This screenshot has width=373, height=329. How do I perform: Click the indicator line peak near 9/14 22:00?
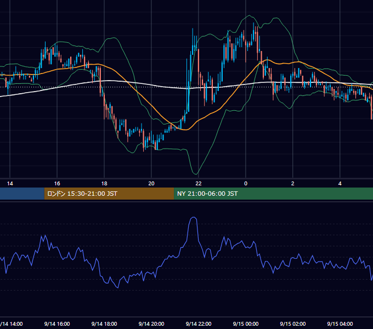coord(194,217)
